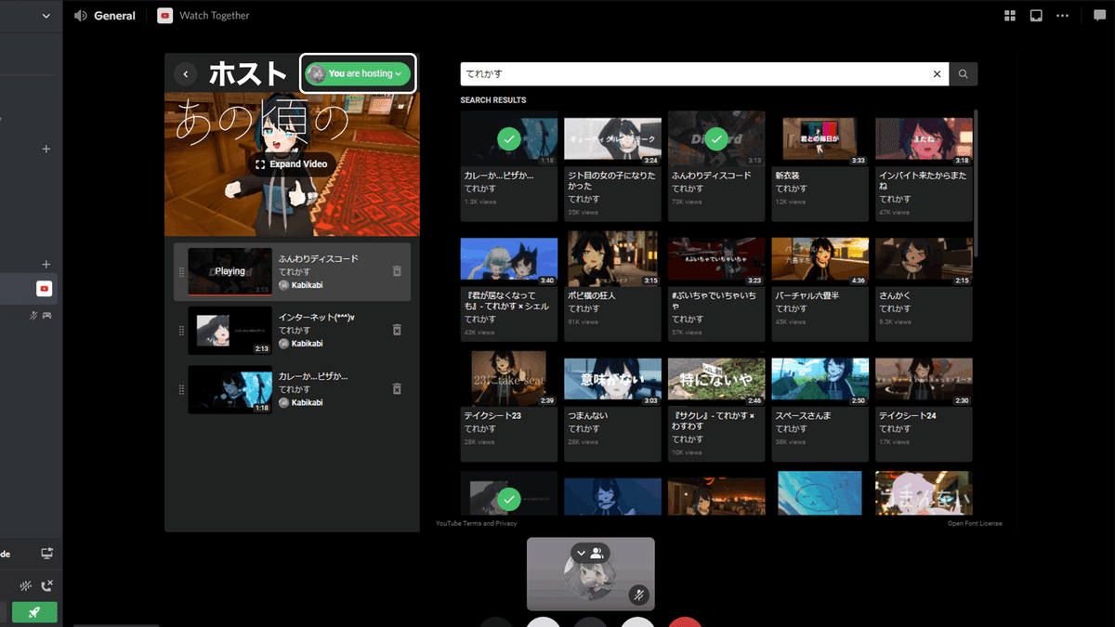Click the テイクシート24 video thumbnail
The width and height of the screenshot is (1115, 627).
point(924,379)
